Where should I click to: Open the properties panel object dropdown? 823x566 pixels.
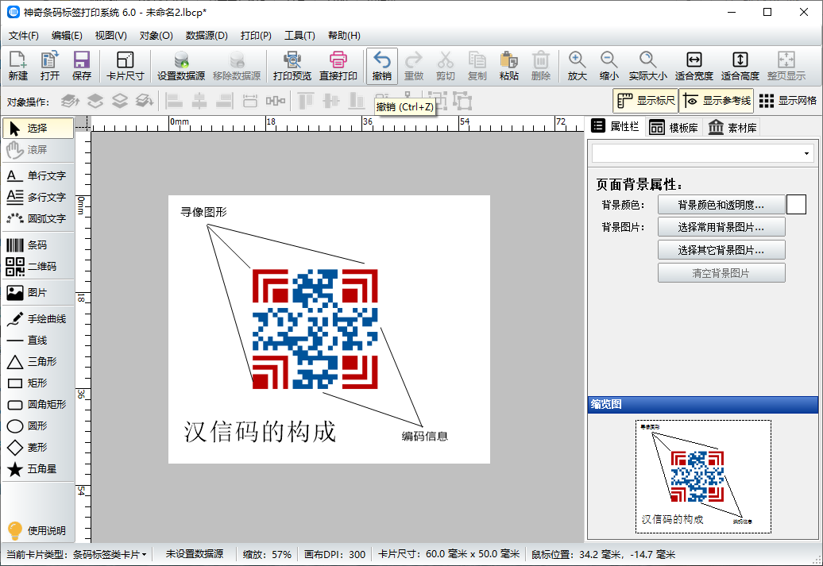pos(703,154)
